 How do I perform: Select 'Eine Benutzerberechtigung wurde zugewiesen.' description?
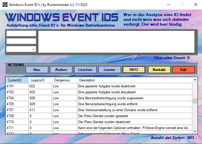pos(135,98)
